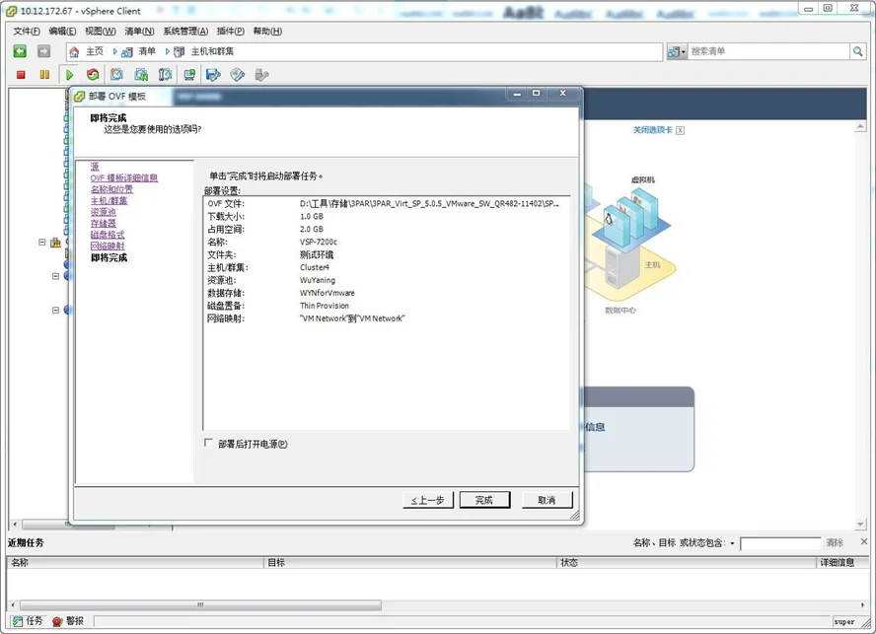Expand the 清单 breadcrumb arrow

(167, 51)
